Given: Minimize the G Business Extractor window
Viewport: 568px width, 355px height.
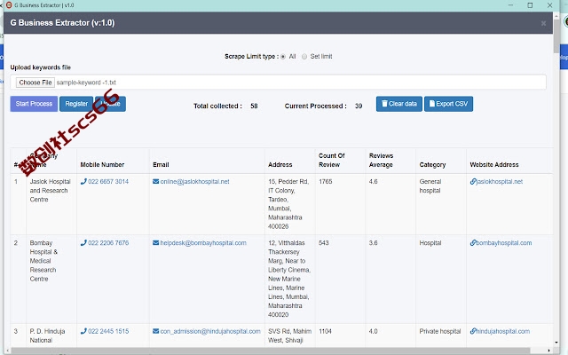Looking at the screenshot, I should click(x=511, y=5).
